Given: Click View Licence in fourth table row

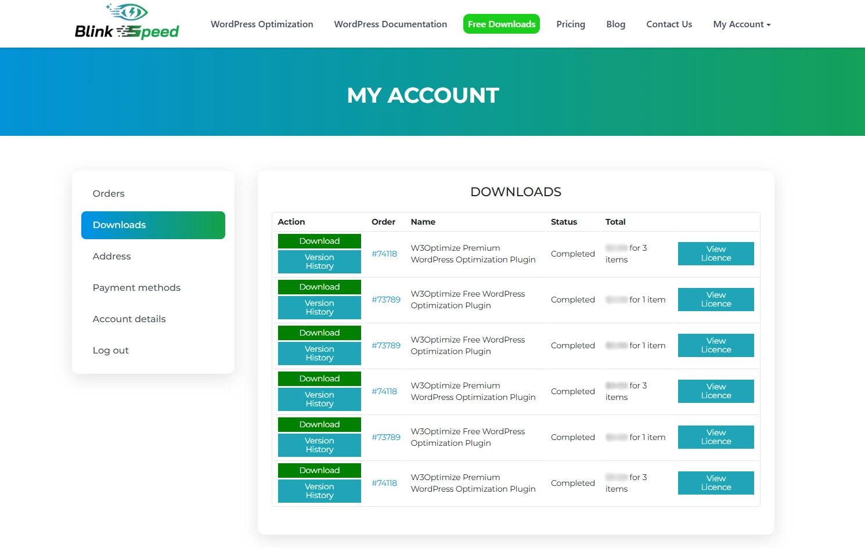Looking at the screenshot, I should (x=716, y=391).
